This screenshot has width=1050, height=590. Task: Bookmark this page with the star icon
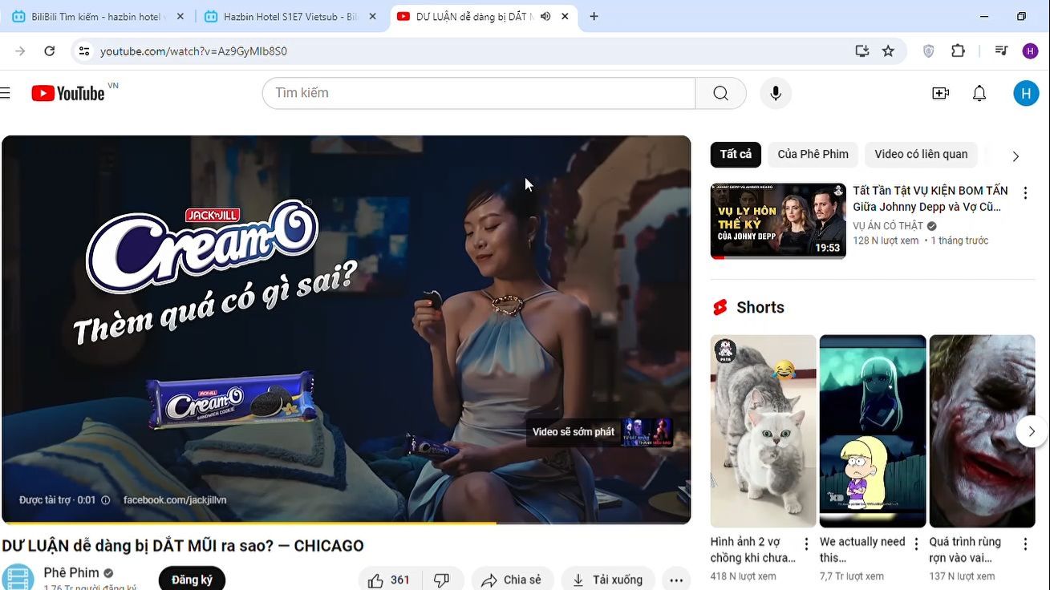click(888, 51)
